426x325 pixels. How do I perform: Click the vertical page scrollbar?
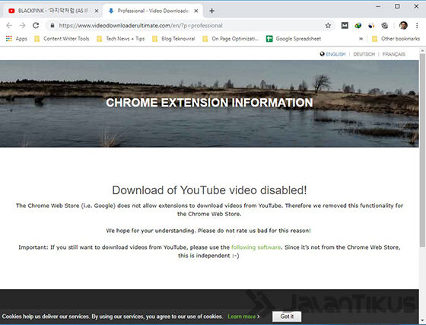click(x=422, y=151)
